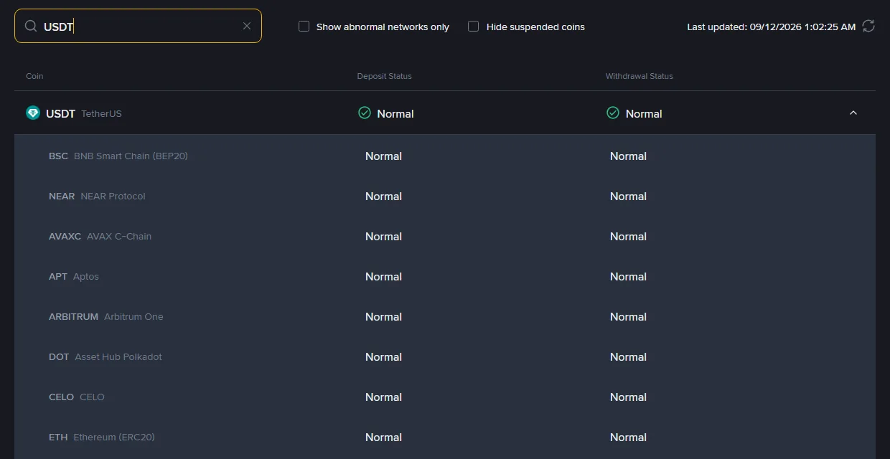Click the NEAR withdrawal status Normal
The width and height of the screenshot is (890, 459).
(x=628, y=196)
